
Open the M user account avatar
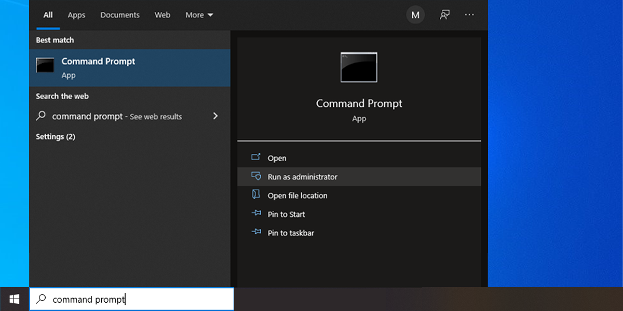(415, 15)
